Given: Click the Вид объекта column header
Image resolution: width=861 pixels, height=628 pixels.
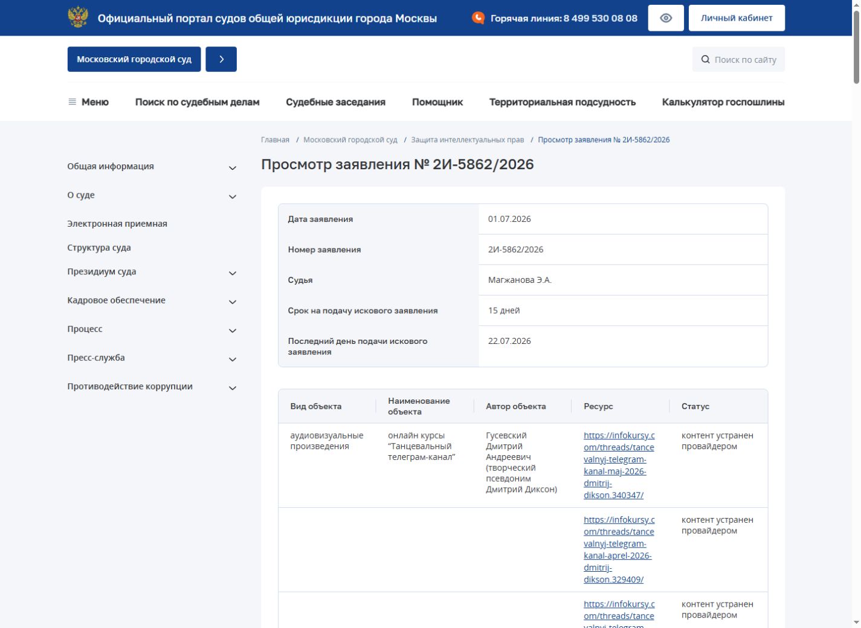Looking at the screenshot, I should pos(316,406).
